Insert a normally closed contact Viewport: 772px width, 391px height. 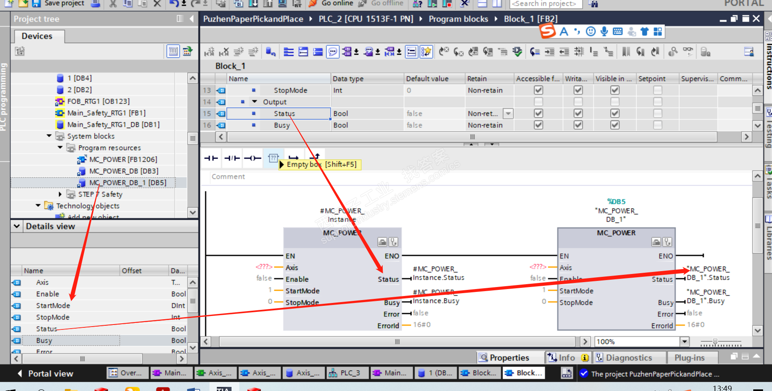232,158
